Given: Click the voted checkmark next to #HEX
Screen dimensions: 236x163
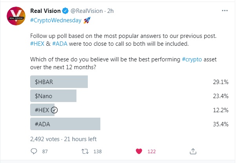Looking at the screenshot, I should 54,110.
